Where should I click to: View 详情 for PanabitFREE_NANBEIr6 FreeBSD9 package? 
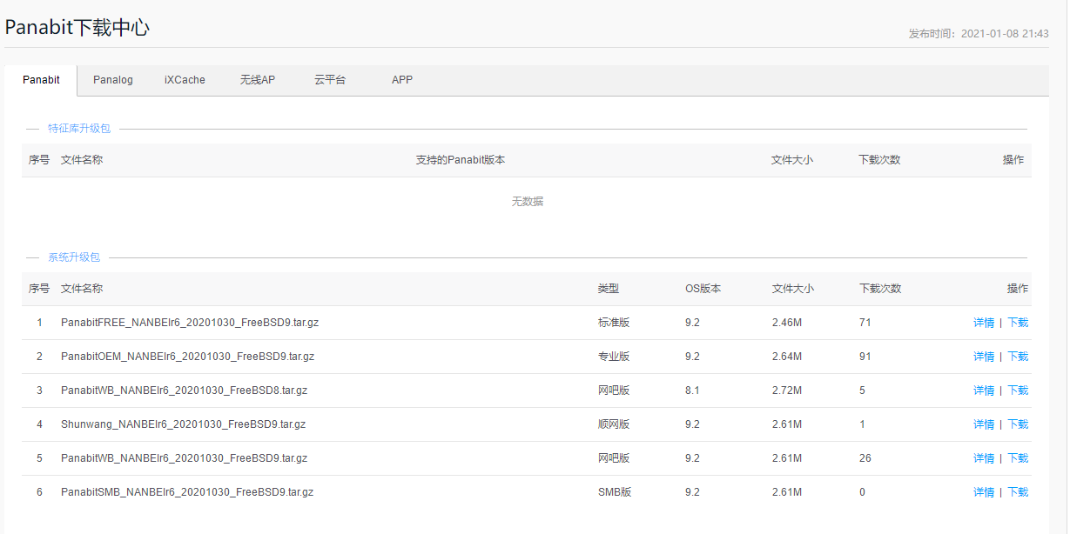(984, 323)
